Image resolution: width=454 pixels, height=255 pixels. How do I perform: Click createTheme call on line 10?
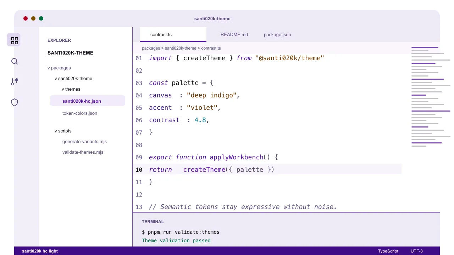point(204,170)
